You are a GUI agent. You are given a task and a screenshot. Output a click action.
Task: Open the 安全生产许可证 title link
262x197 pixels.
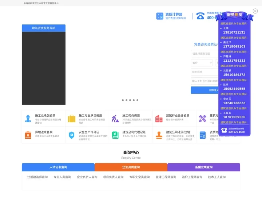pyautogui.click(x=89, y=132)
